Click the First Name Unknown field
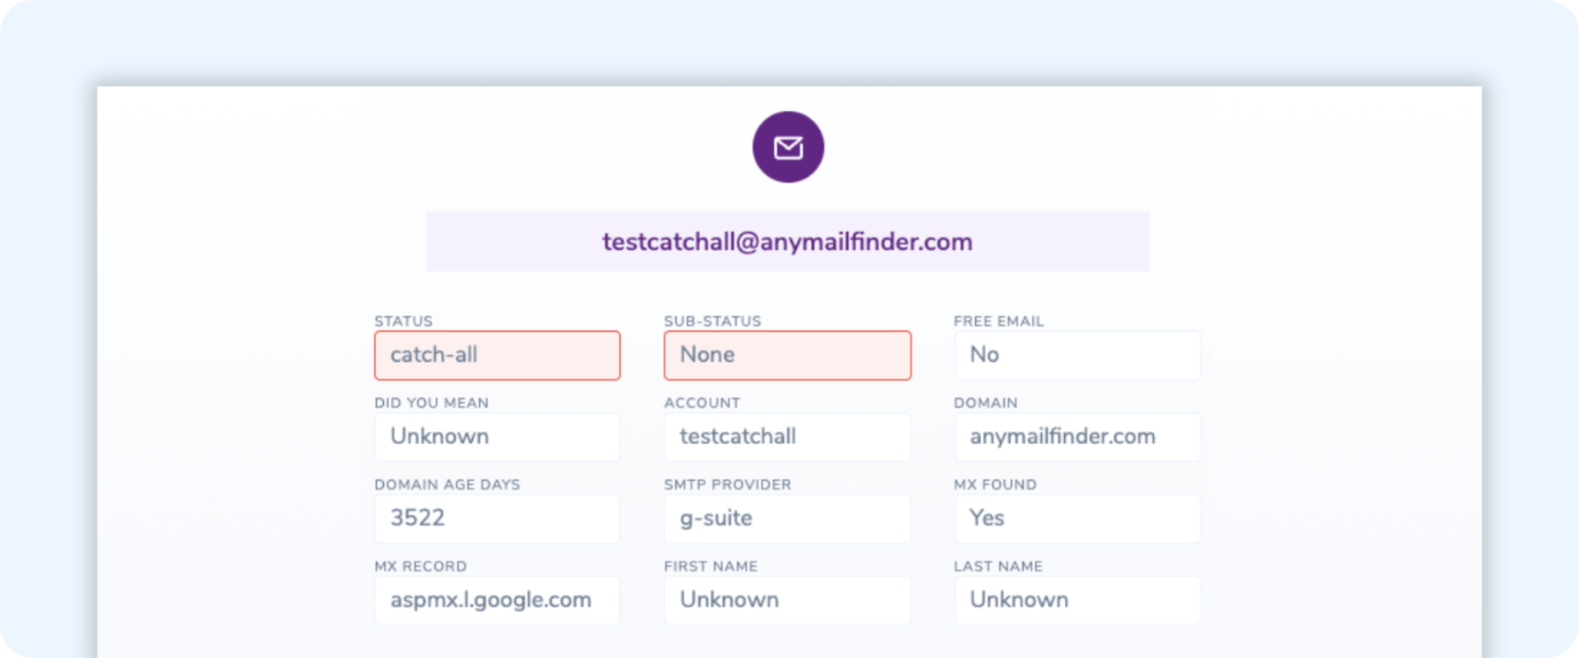Screen dimensions: 1579x658 [x=788, y=600]
